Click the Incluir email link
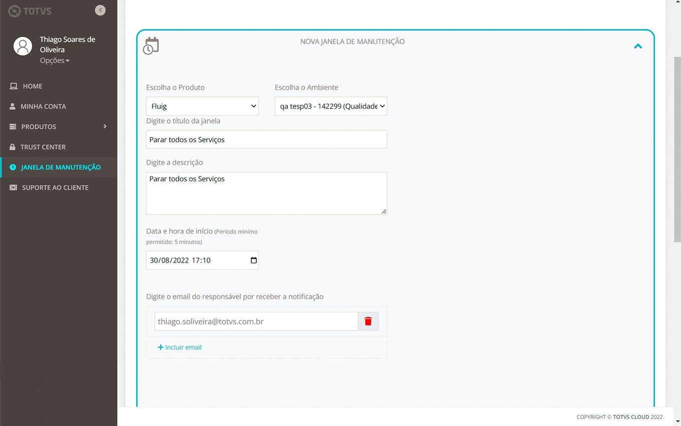The height and width of the screenshot is (426, 681). [180, 347]
